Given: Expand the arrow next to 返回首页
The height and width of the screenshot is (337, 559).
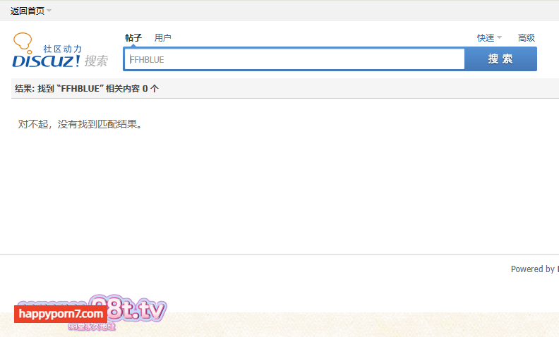Looking at the screenshot, I should point(49,11).
